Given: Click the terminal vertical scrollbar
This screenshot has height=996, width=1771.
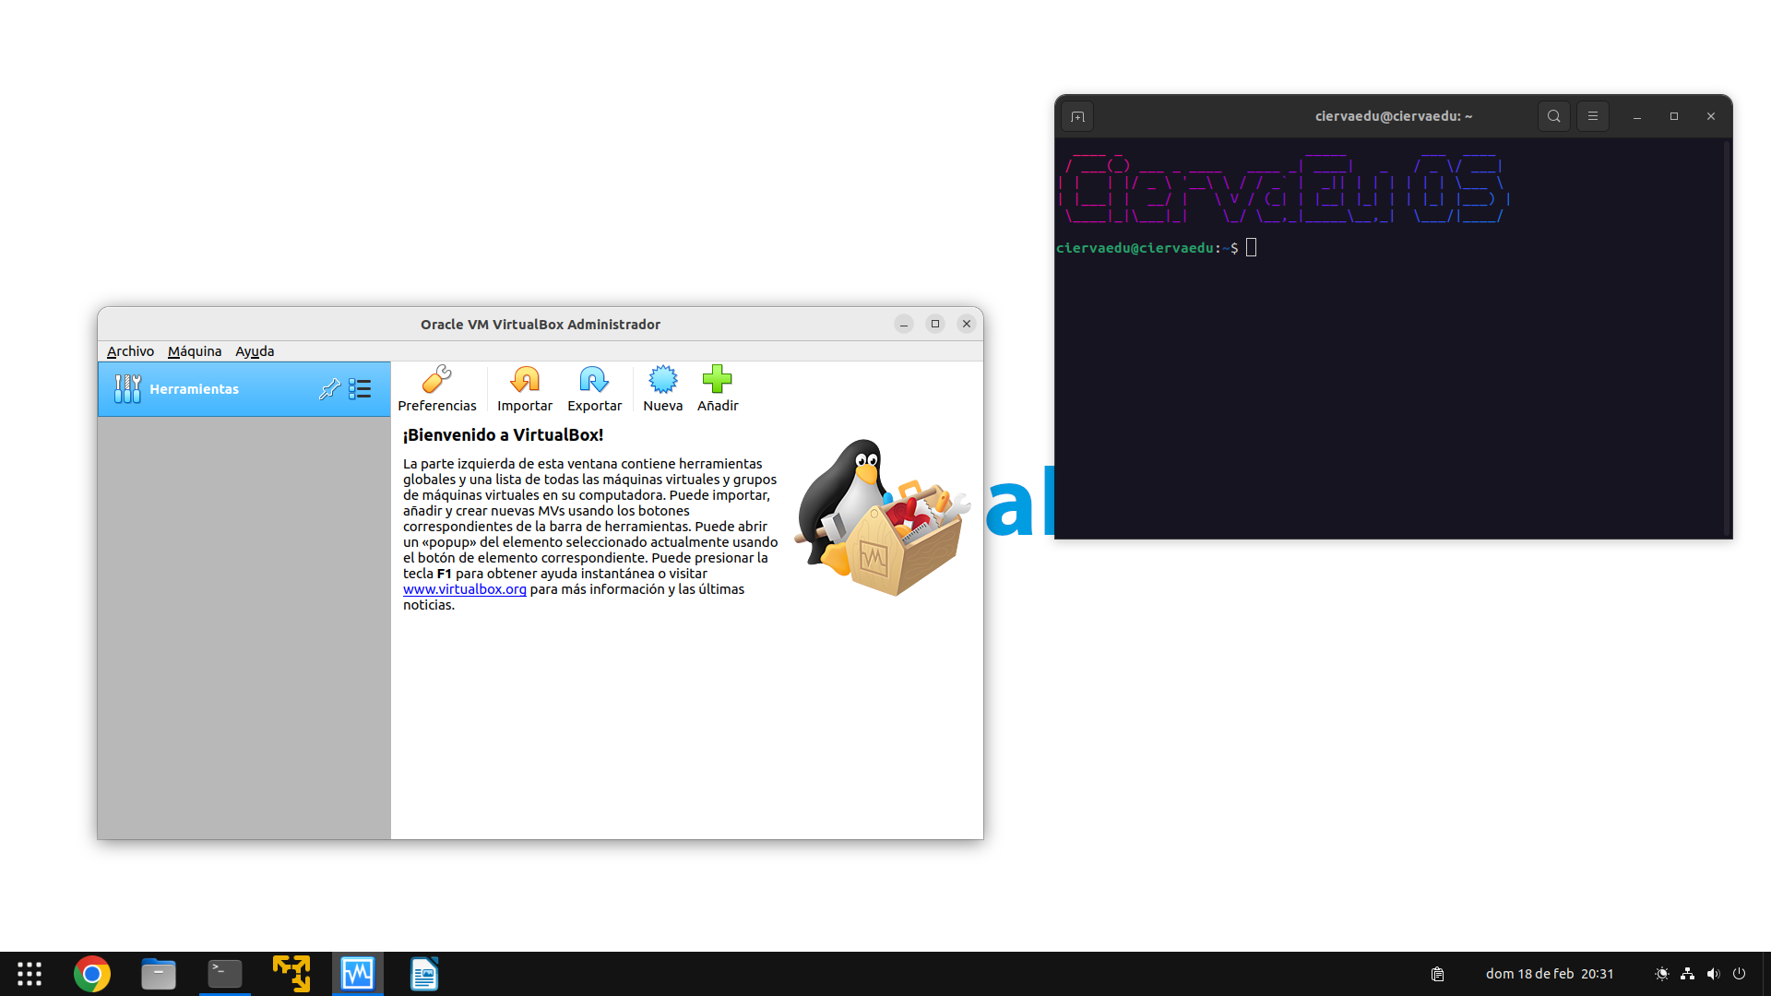Looking at the screenshot, I should (1728, 338).
